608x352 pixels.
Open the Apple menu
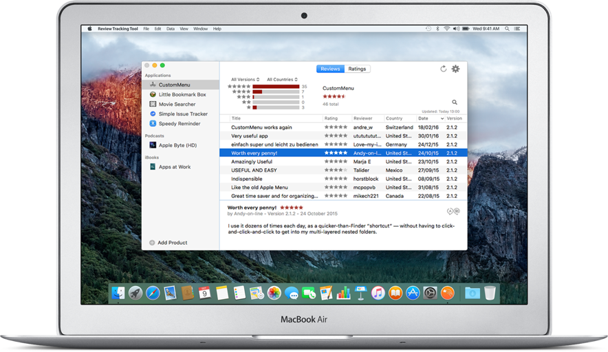(89, 29)
